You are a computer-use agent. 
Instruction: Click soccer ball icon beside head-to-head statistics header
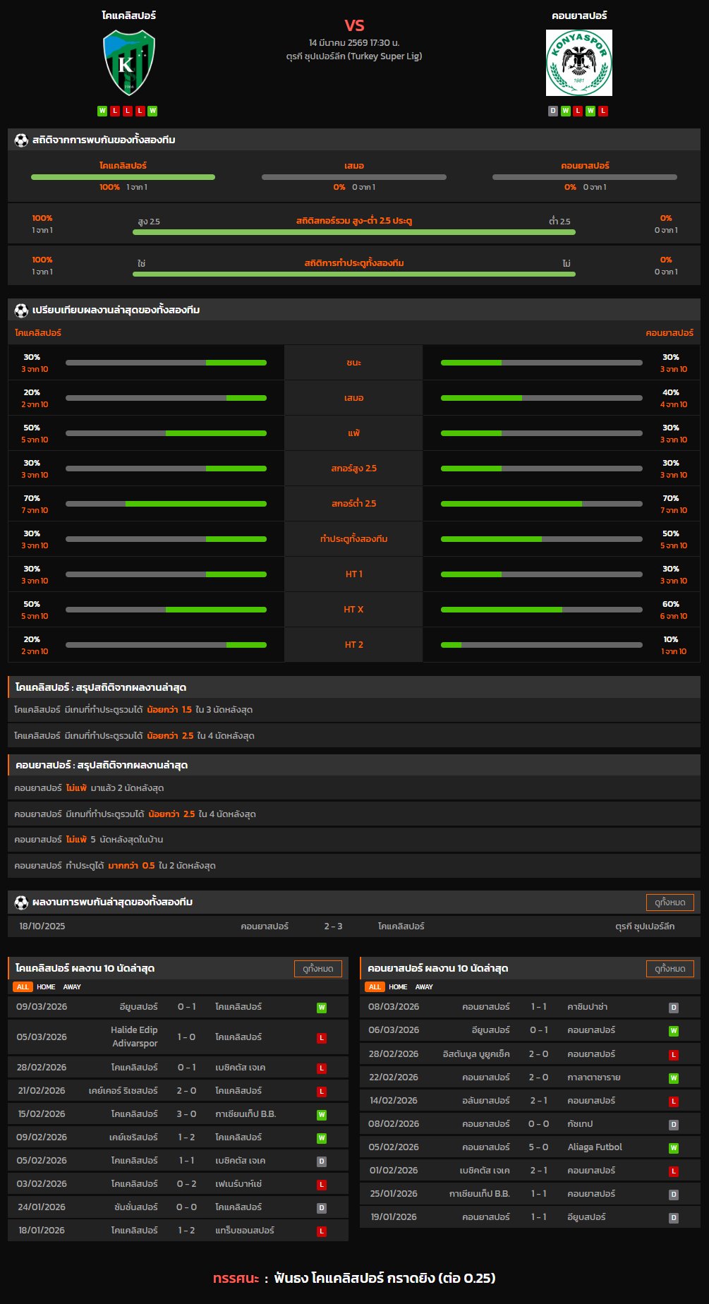[x=21, y=140]
